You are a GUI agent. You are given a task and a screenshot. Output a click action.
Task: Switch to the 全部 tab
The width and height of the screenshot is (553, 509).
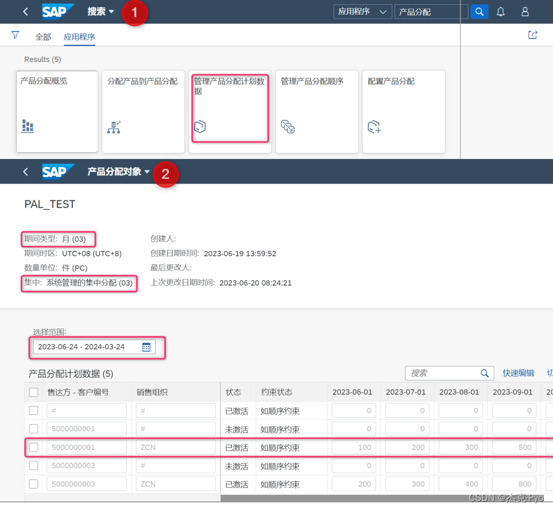coord(43,37)
